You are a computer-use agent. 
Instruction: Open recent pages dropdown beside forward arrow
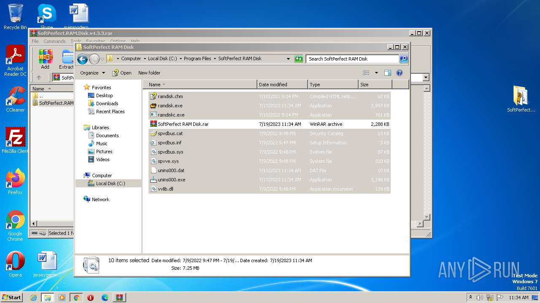[x=102, y=59]
